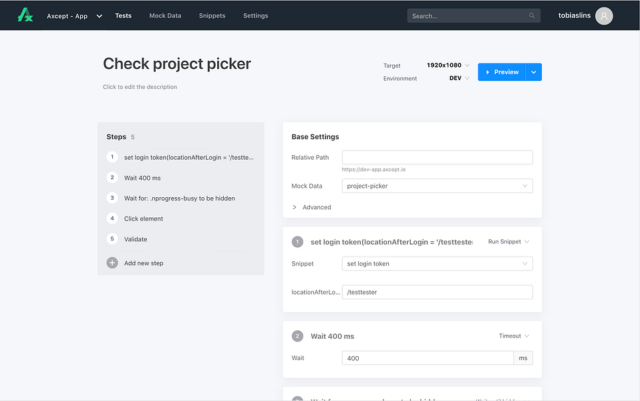Viewport: 640px width, 401px height.
Task: Click the Axcept logo icon
Action: point(25,15)
